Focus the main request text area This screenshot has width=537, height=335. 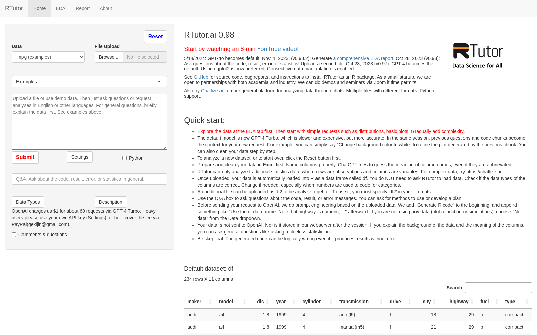click(x=89, y=122)
